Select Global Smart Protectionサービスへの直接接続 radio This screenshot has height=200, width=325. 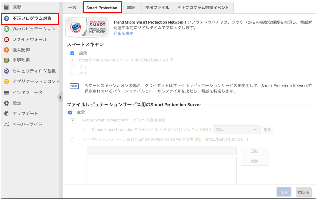pyautogui.click(x=72, y=120)
